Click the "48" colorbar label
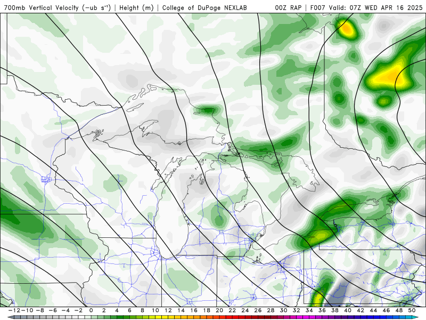Screen dimensions: 426x320 tap(399, 310)
